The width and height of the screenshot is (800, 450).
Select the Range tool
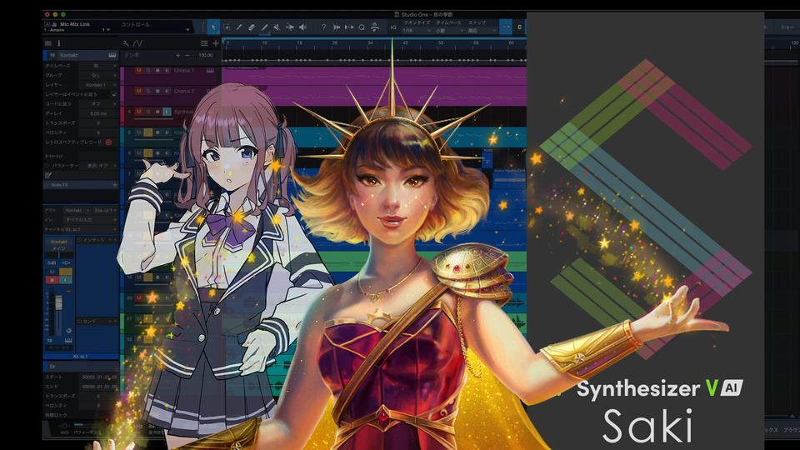tap(227, 27)
